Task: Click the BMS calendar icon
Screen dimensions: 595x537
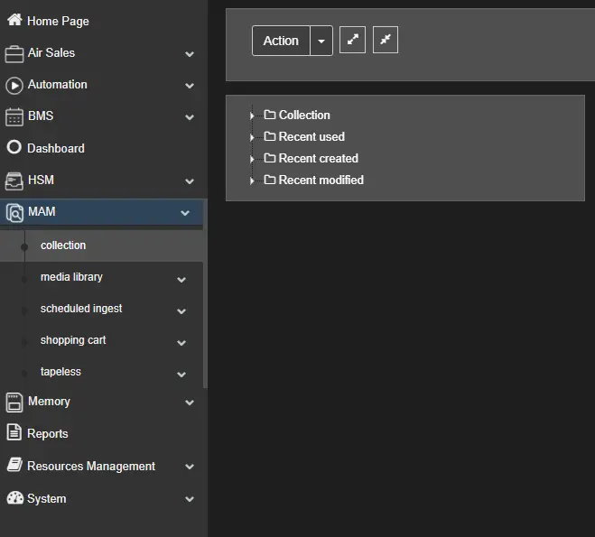Action: 14,116
